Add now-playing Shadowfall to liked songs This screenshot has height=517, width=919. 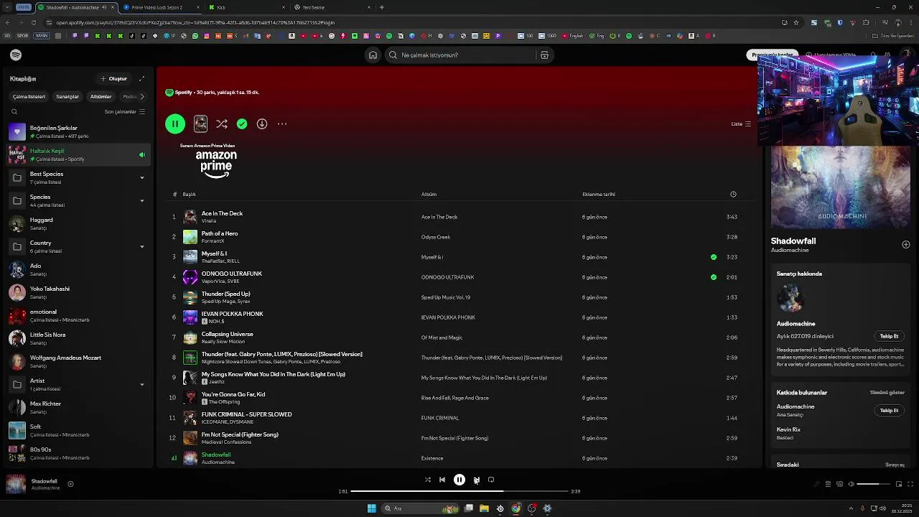[x=70, y=484]
